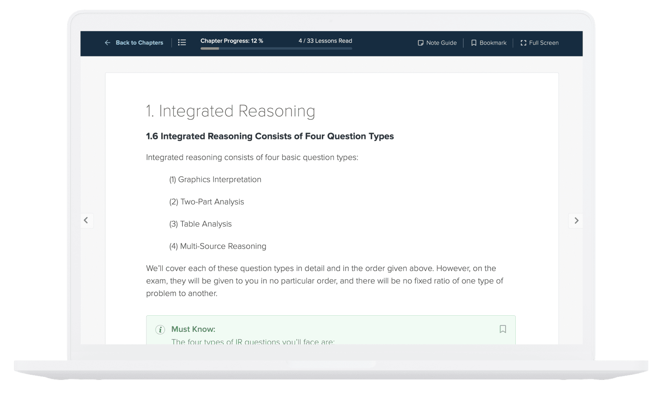Viewport: 665px width, 393px height.
Task: Collapse back to the previous lesson via left chevron
Action: click(x=87, y=221)
